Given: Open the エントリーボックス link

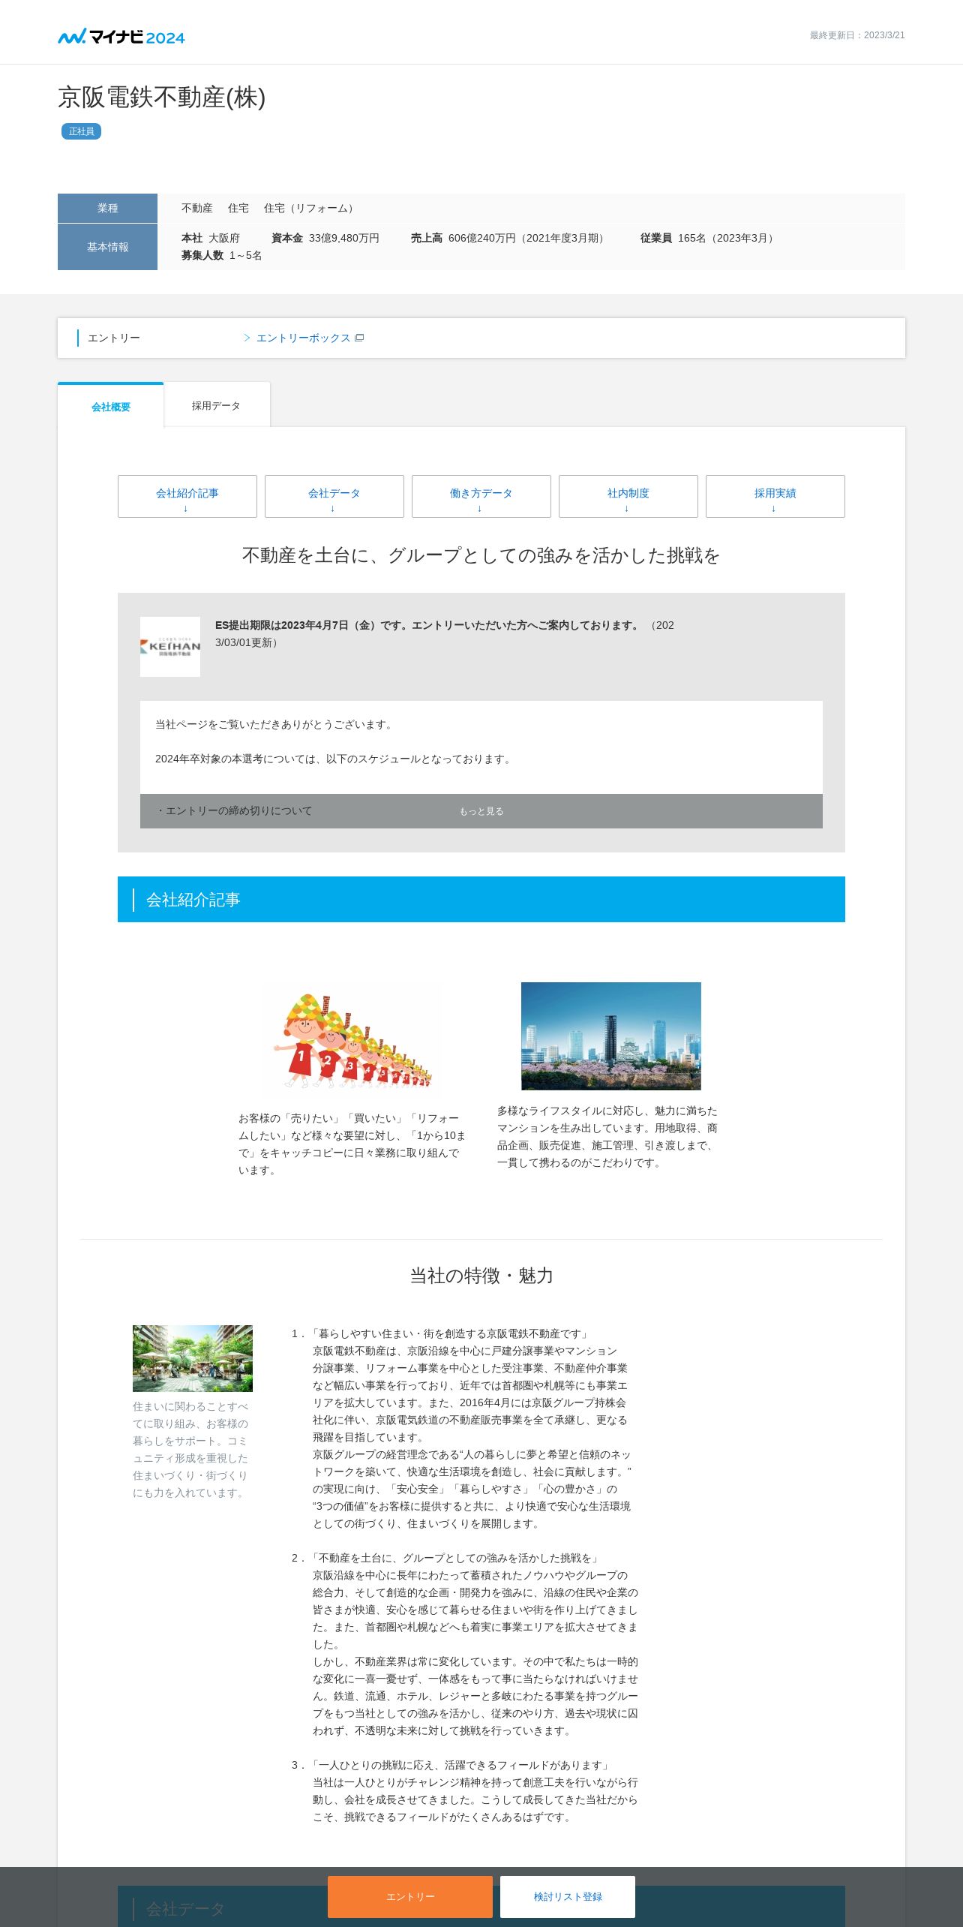Looking at the screenshot, I should coord(304,338).
